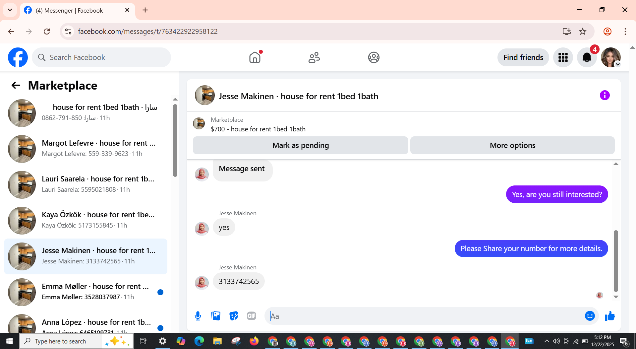Click Jesse Makinen's avatar beside the phone number

[202, 283]
